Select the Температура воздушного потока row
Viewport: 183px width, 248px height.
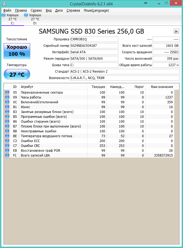(89, 136)
